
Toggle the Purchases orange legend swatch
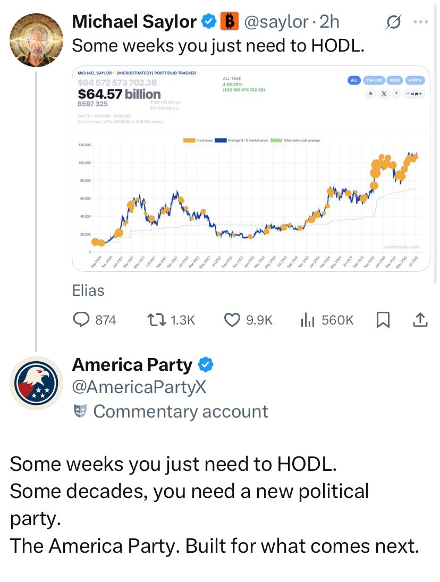pos(189,140)
